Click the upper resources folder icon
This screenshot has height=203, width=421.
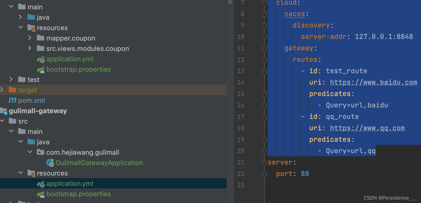(x=31, y=28)
